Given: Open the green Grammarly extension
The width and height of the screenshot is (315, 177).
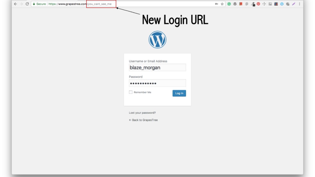Looking at the screenshot, I should point(229,4).
